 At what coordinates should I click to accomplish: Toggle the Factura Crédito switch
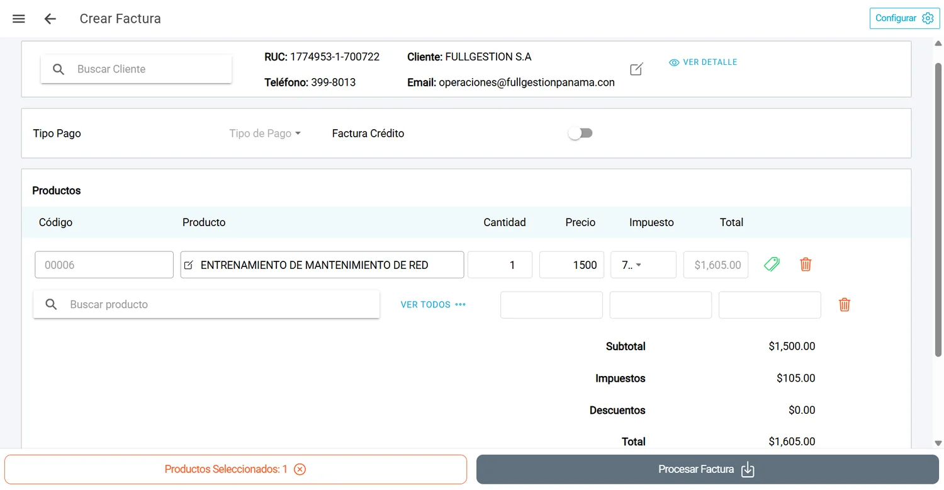580,134
